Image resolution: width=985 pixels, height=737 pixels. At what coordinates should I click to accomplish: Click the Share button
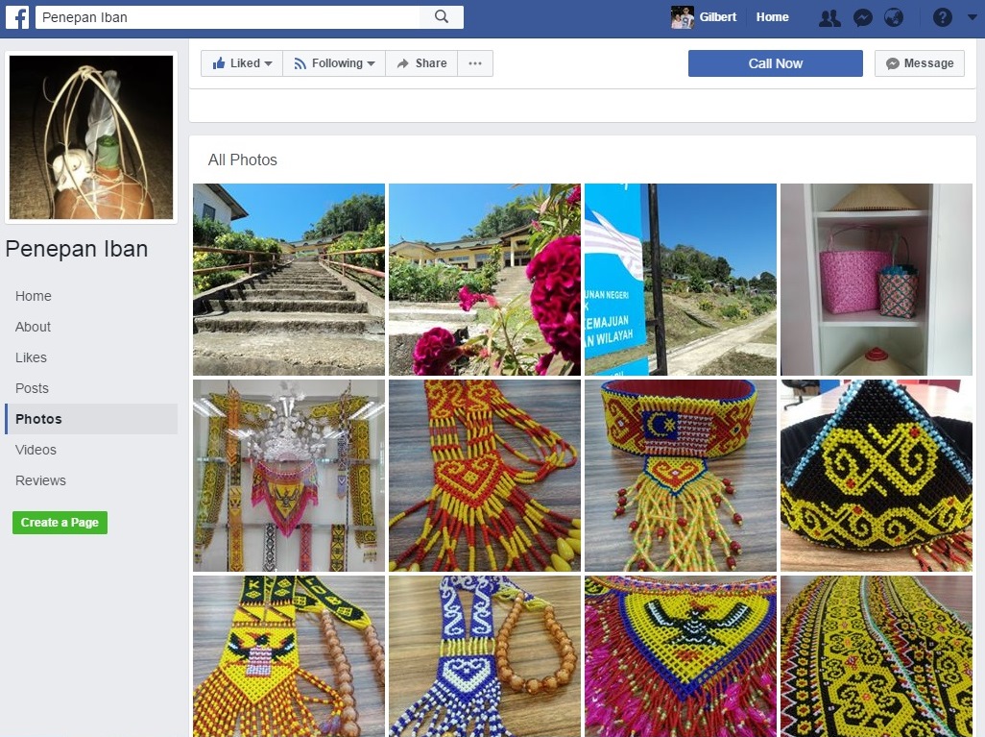421,63
